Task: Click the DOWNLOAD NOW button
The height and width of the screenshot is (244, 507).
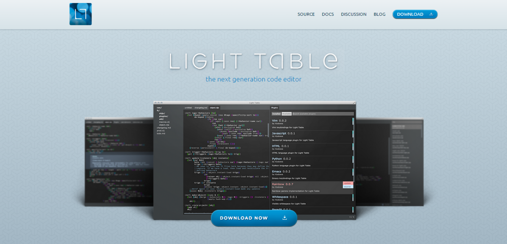Action: tap(254, 218)
